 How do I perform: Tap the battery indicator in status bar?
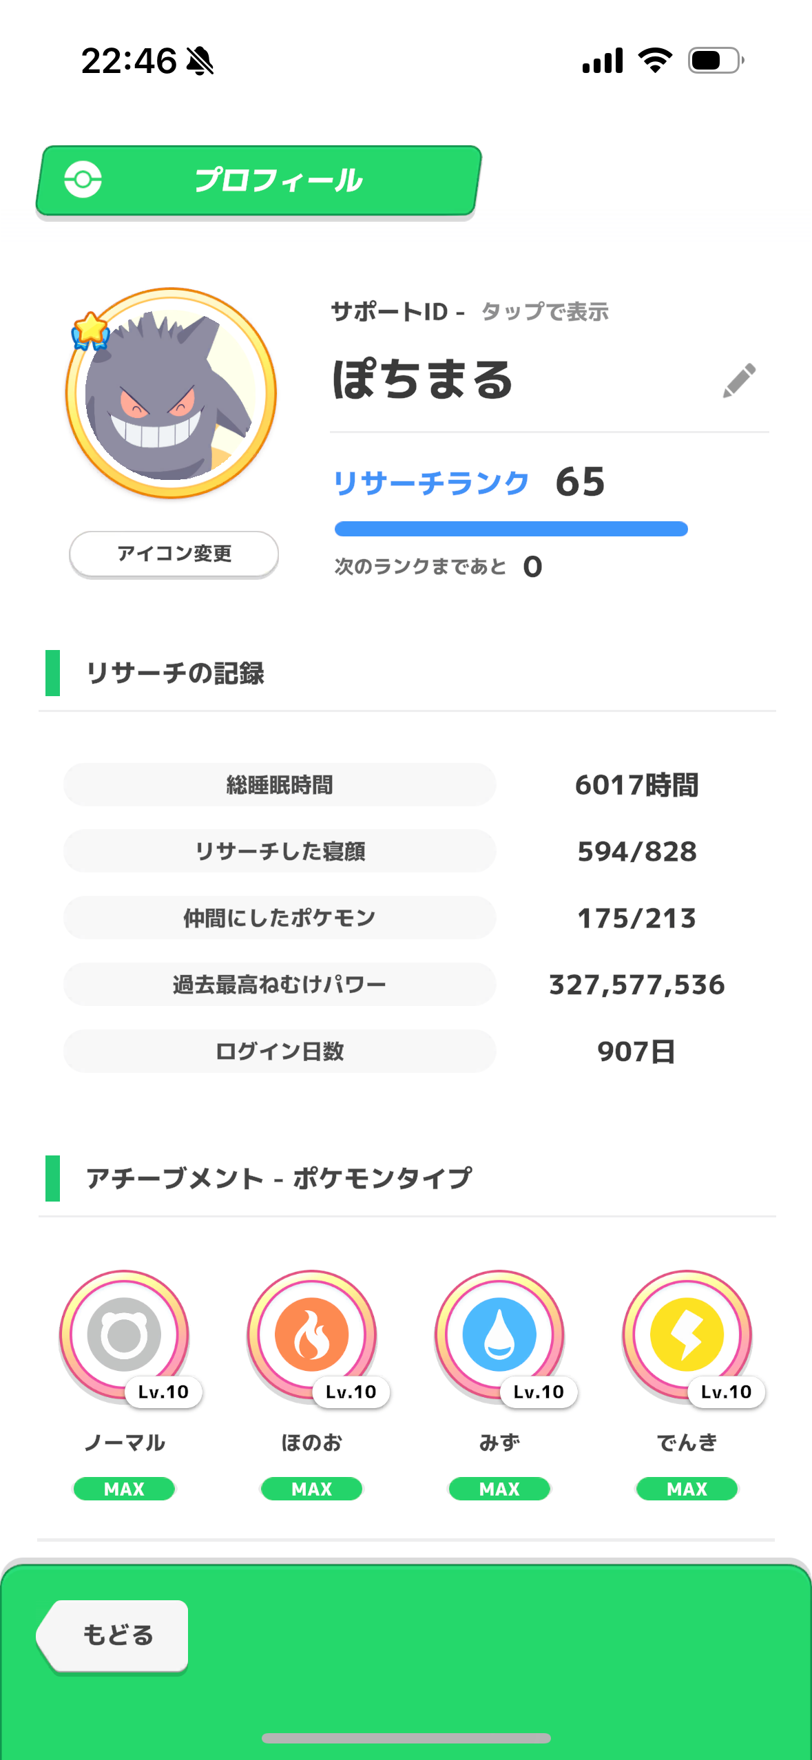coord(716,61)
